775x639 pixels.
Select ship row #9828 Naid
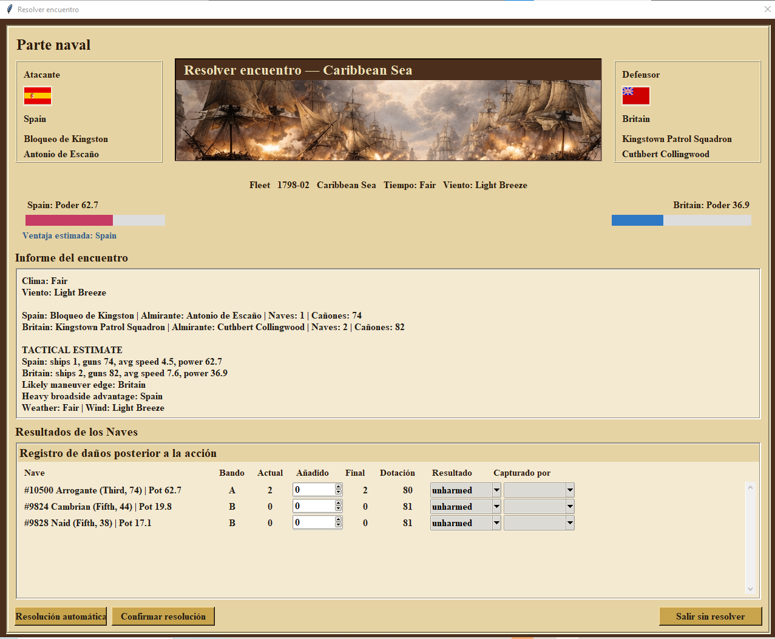click(x=88, y=523)
